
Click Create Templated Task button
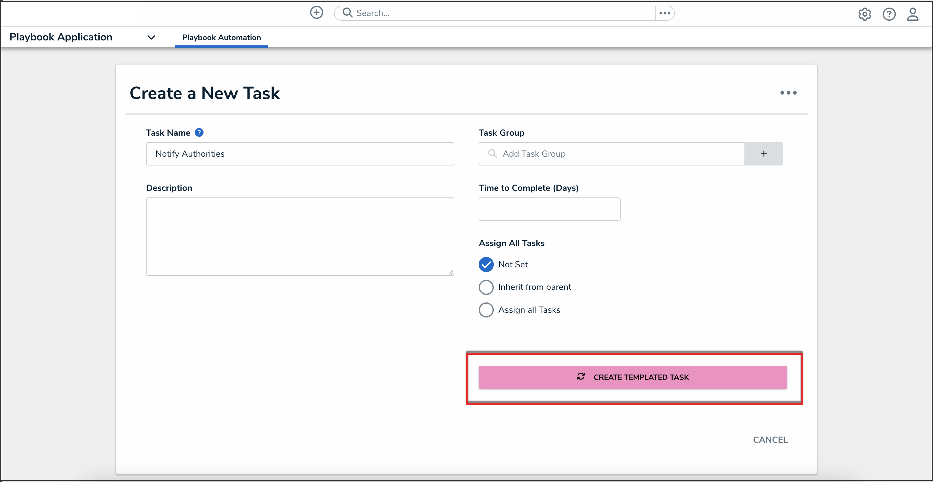pyautogui.click(x=632, y=377)
